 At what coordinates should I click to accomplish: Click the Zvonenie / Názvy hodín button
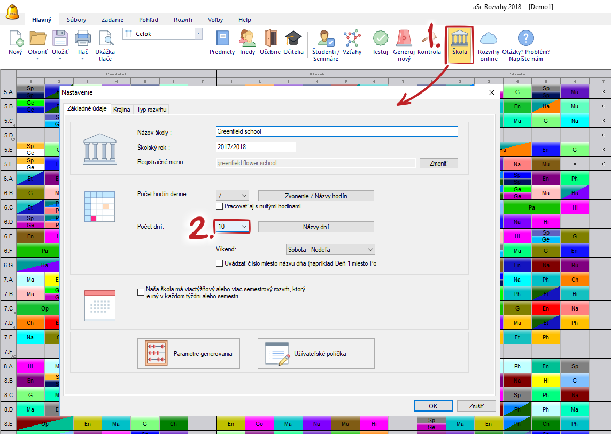tap(316, 196)
